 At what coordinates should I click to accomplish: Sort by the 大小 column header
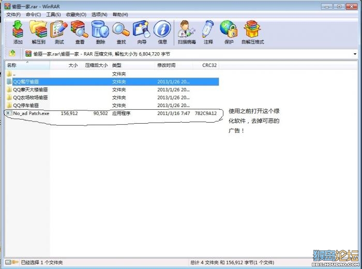click(x=65, y=65)
